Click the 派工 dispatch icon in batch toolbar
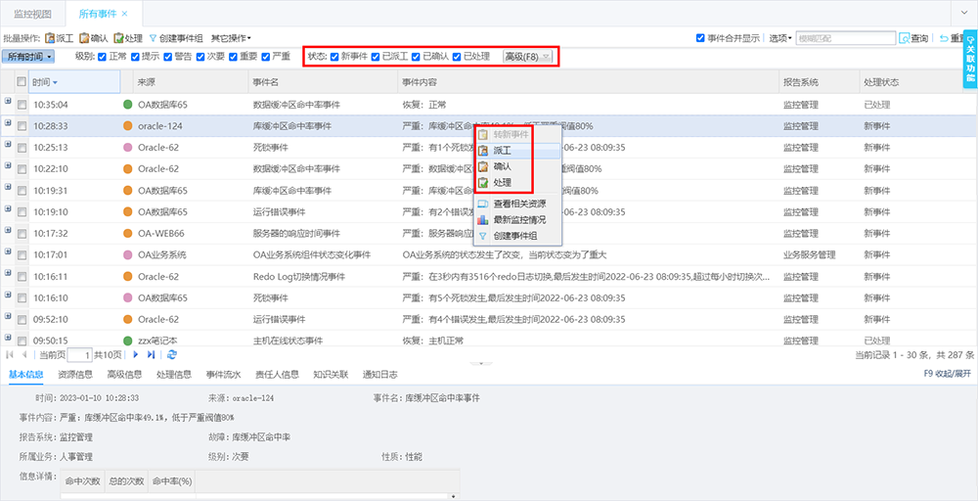 (x=50, y=38)
